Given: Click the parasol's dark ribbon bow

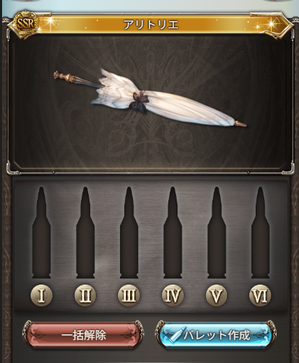Looking at the screenshot, I should point(139,101).
